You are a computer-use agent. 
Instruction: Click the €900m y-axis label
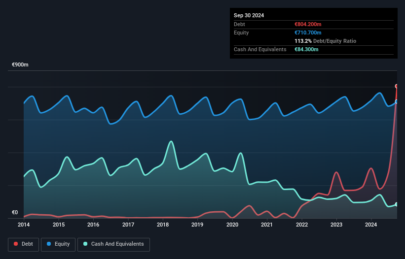pyautogui.click(x=20, y=65)
